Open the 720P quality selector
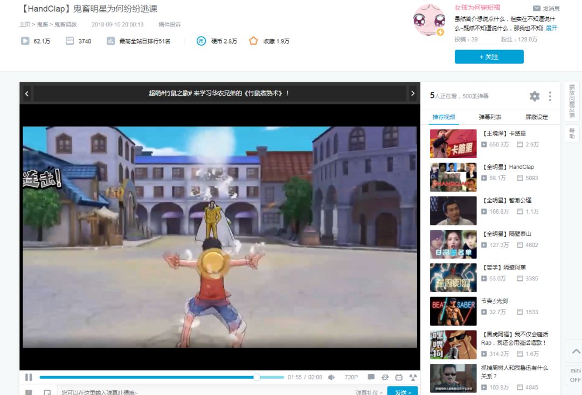Viewport: 582px width, 395px height. [x=351, y=377]
